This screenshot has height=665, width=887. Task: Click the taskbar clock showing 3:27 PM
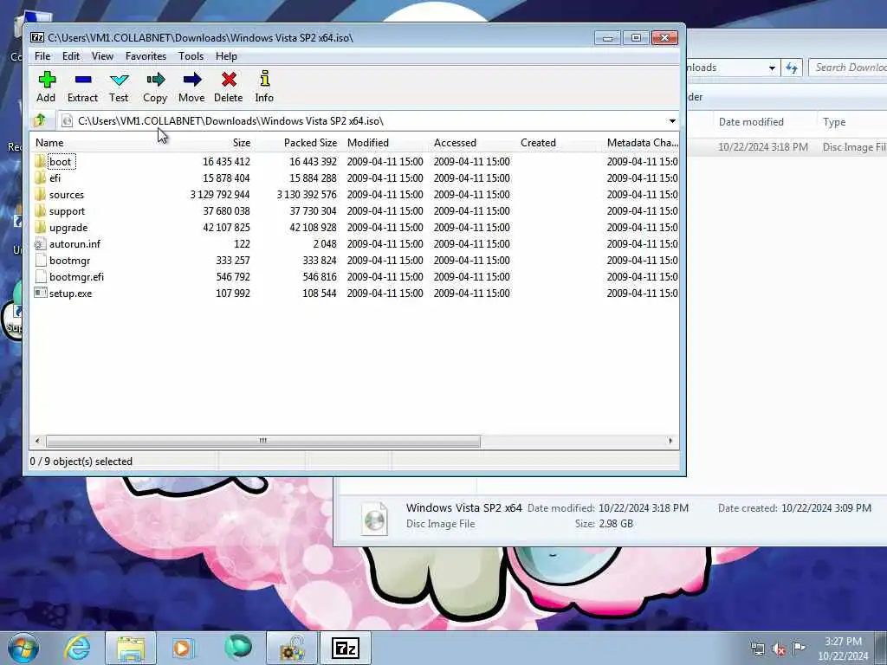843,649
